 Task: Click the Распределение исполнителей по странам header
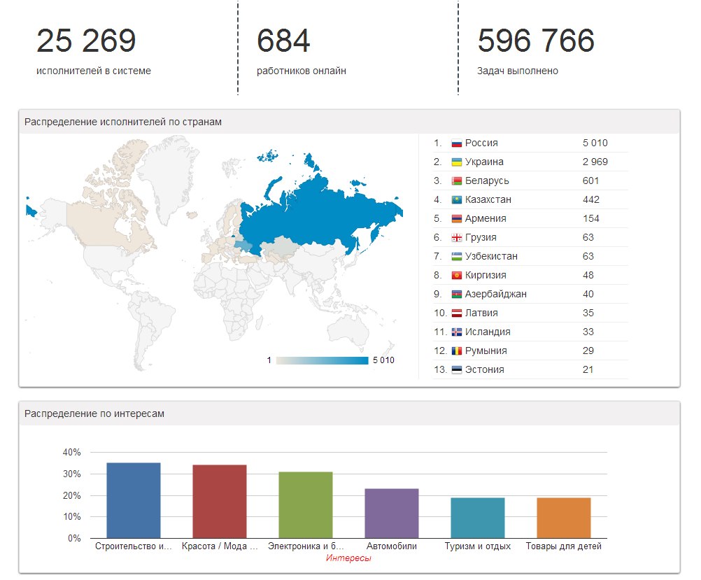[123, 122]
